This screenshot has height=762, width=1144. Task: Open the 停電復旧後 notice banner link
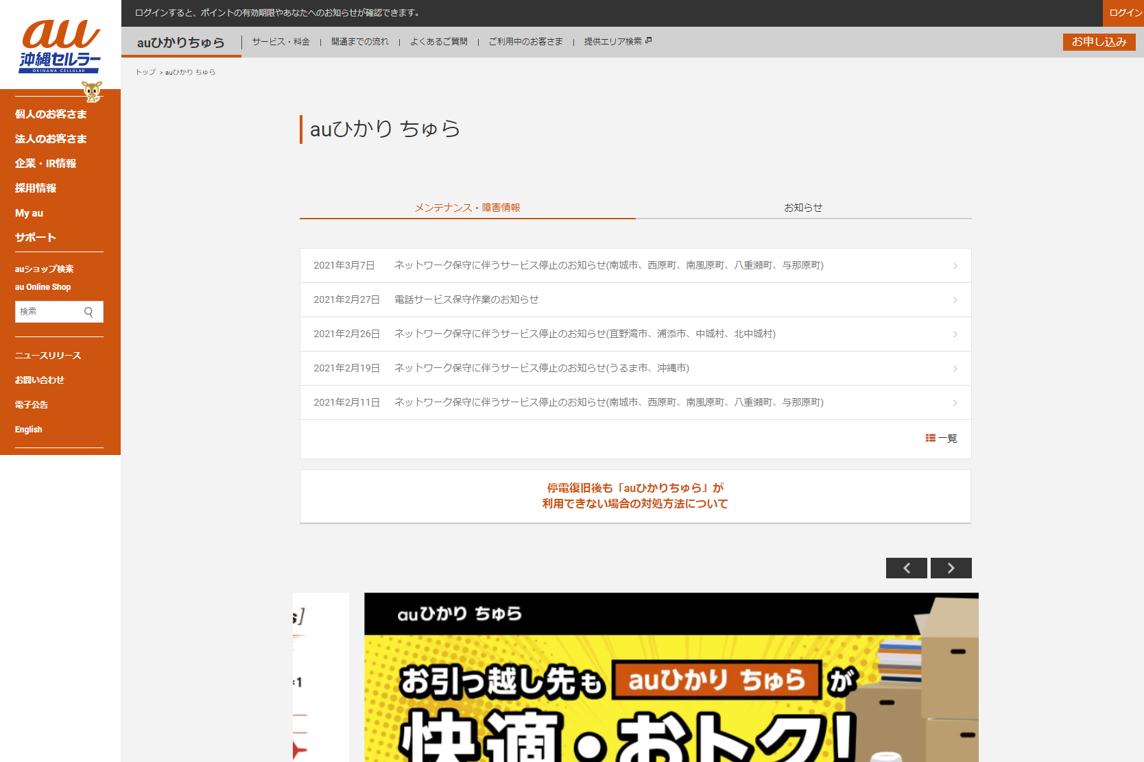pyautogui.click(x=635, y=495)
